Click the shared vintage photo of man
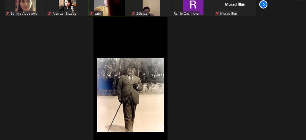Image resolution: width=306 pixels, height=140 pixels. [130, 95]
